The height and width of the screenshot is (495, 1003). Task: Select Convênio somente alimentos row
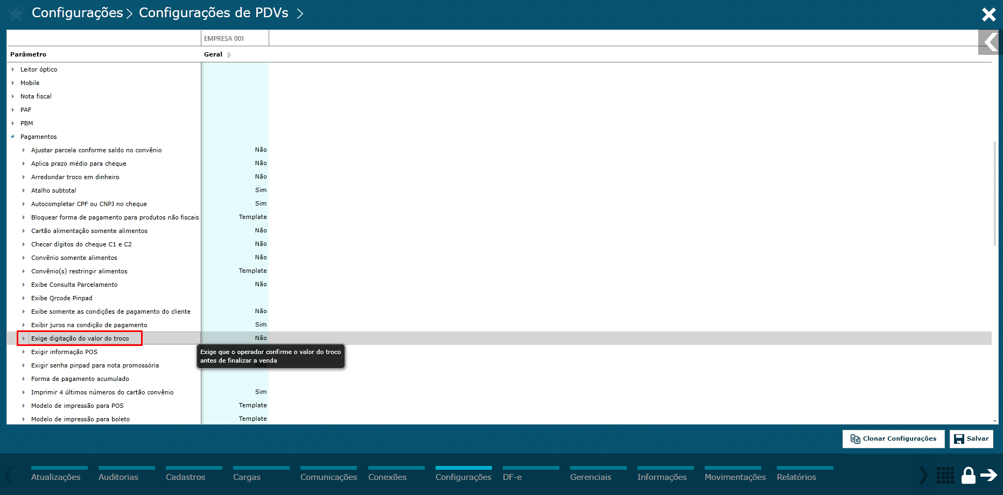(74, 258)
